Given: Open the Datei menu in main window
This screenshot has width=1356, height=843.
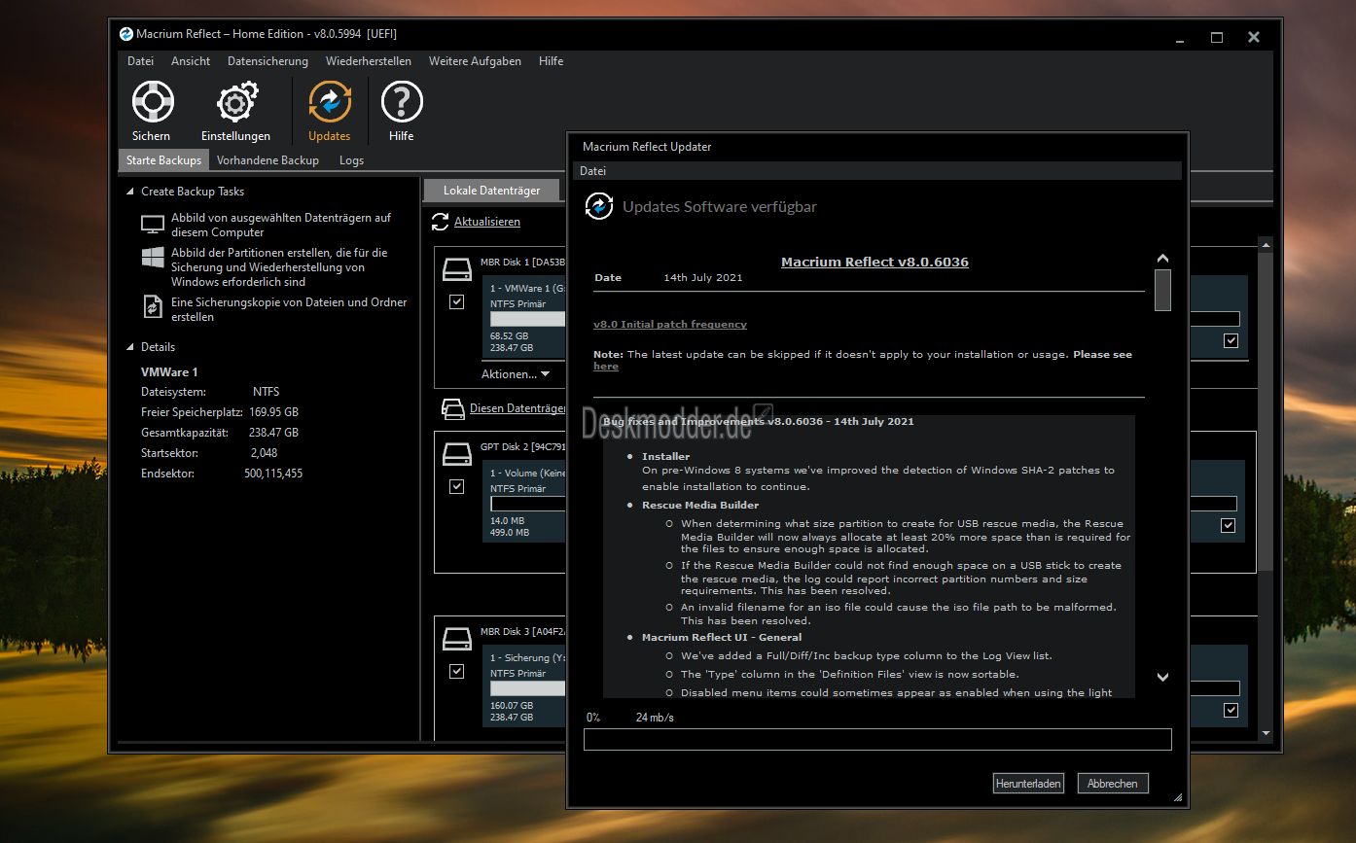Looking at the screenshot, I should click(141, 61).
